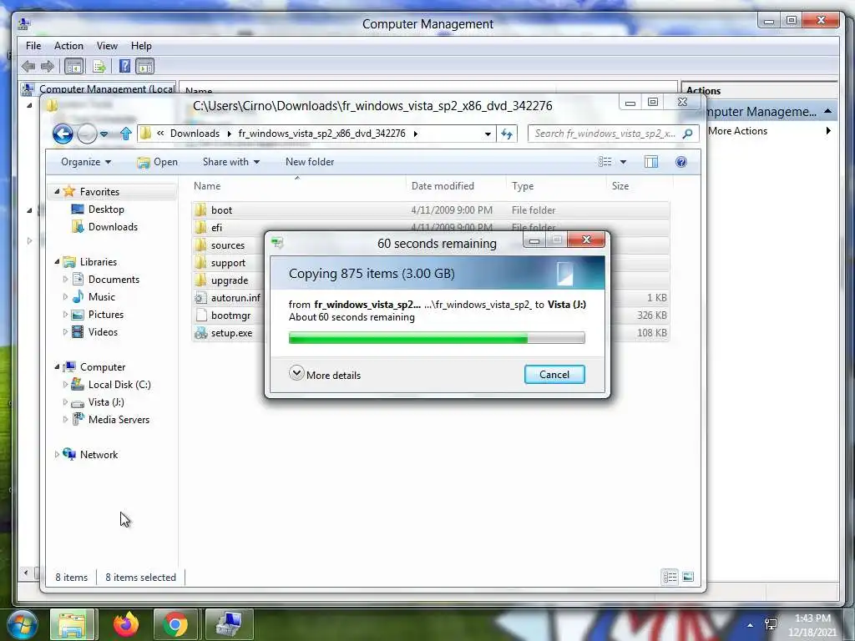Expand More details in copy dialog
Image resolution: width=855 pixels, height=641 pixels.
[325, 375]
